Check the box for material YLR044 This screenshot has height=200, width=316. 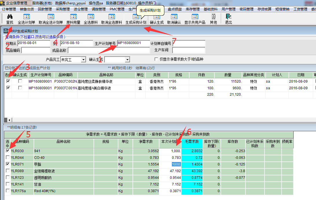8,157
